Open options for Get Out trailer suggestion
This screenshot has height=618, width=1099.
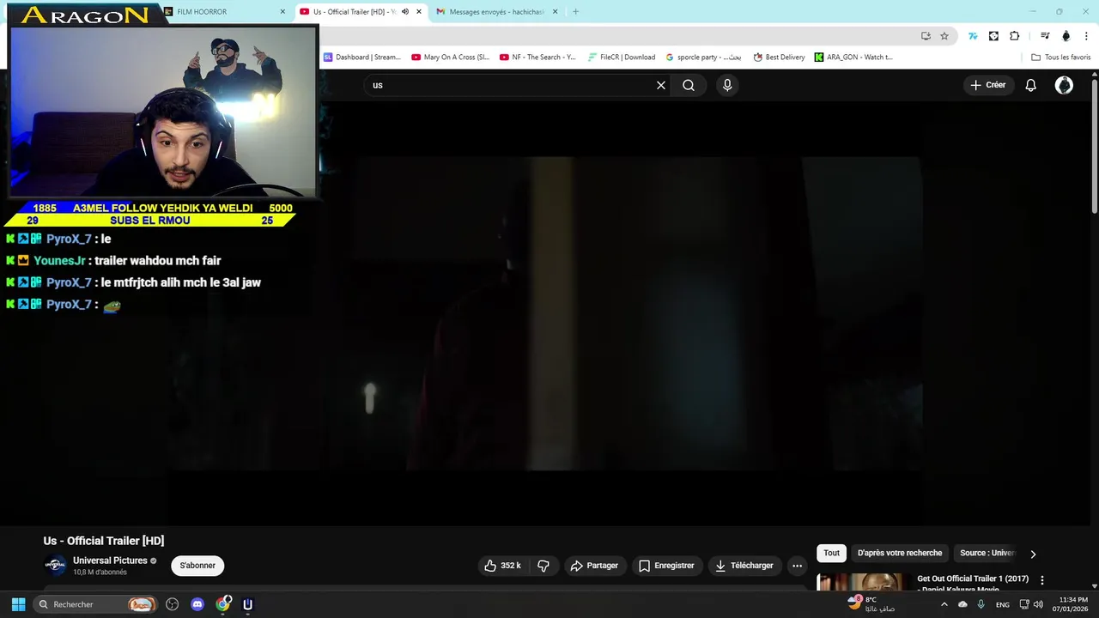pyautogui.click(x=1042, y=580)
